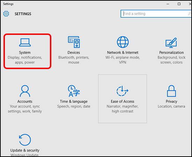
Task: Click the Time & language title text
Action: (x=74, y=102)
